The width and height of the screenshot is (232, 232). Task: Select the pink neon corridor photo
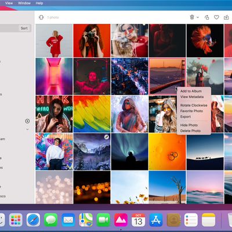click(54, 77)
